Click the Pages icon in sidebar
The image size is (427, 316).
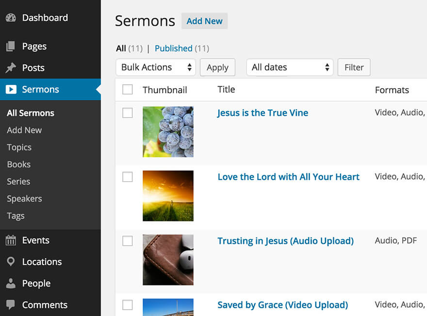(x=11, y=47)
